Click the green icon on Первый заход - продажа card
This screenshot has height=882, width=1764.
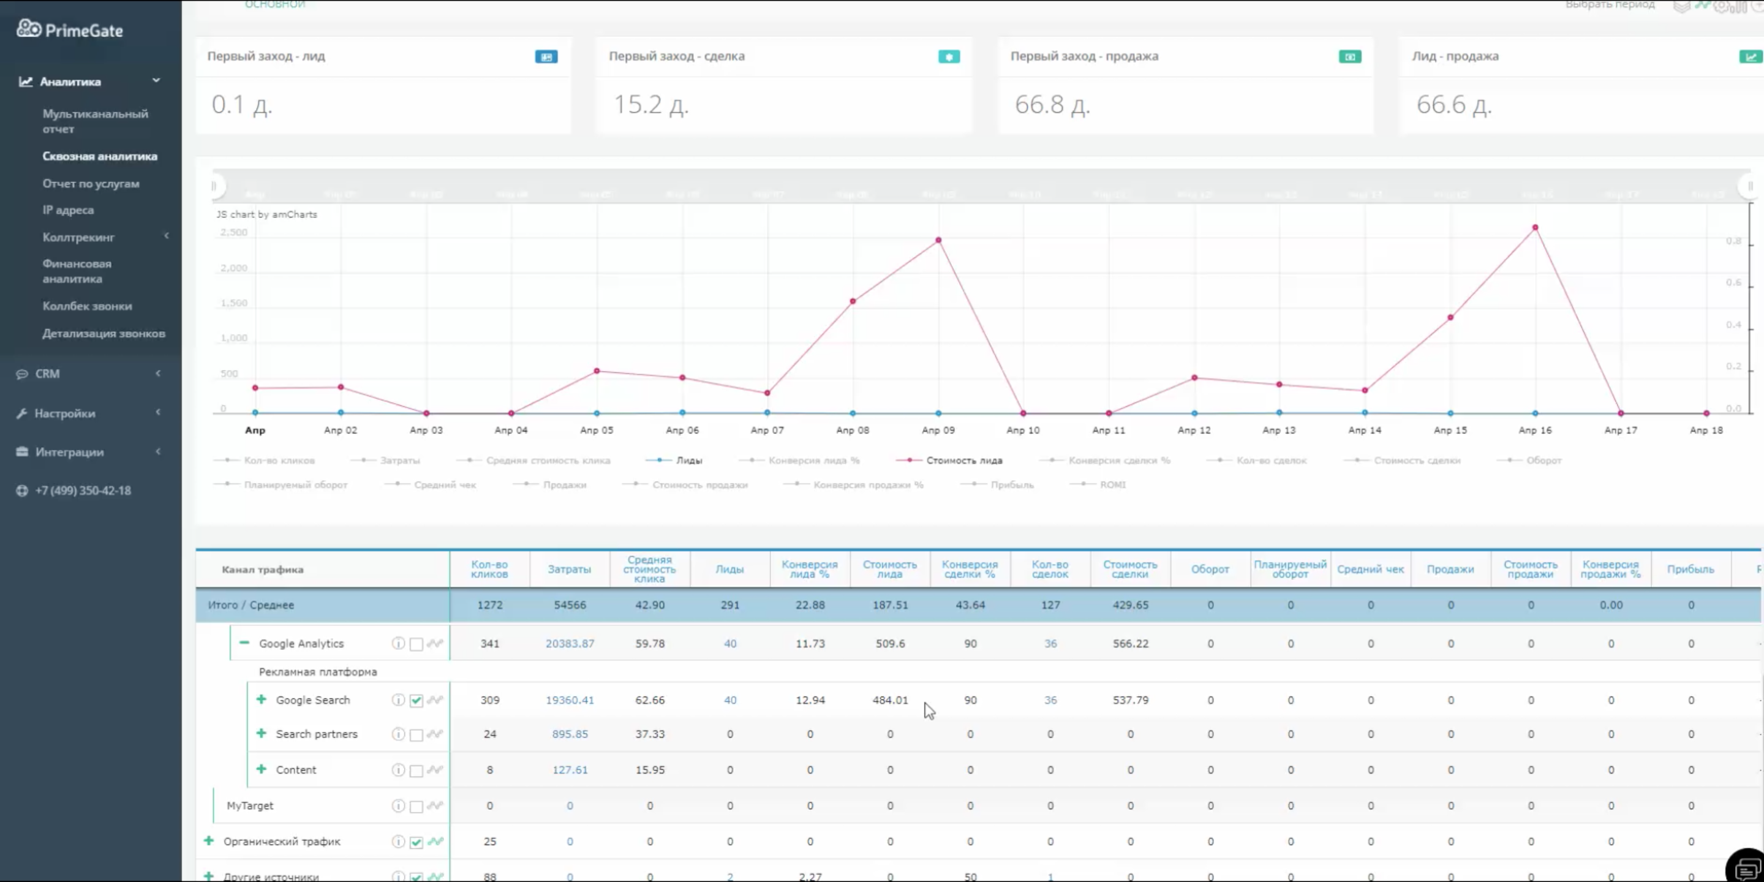[1349, 57]
